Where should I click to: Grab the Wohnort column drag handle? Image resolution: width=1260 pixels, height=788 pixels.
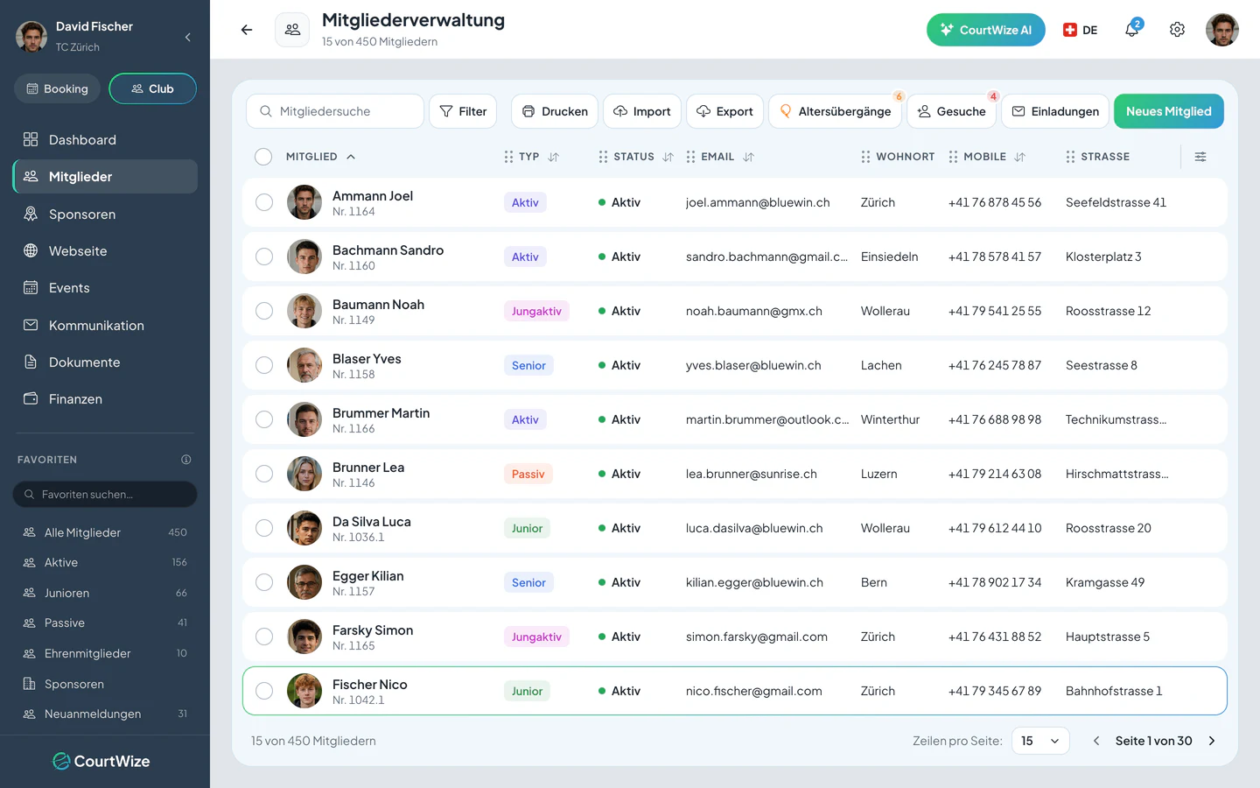(x=865, y=157)
